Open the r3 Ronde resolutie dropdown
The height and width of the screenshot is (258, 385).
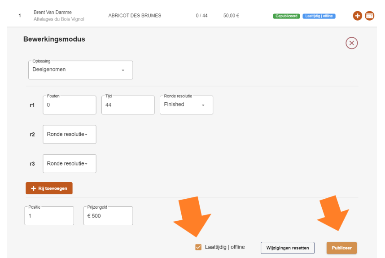pos(70,164)
